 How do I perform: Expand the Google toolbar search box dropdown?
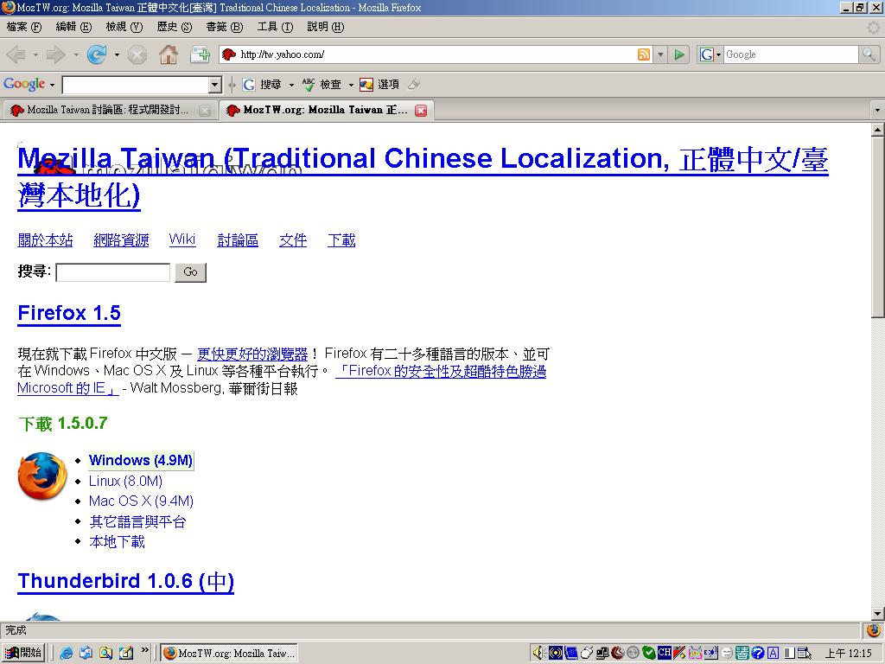(x=214, y=86)
